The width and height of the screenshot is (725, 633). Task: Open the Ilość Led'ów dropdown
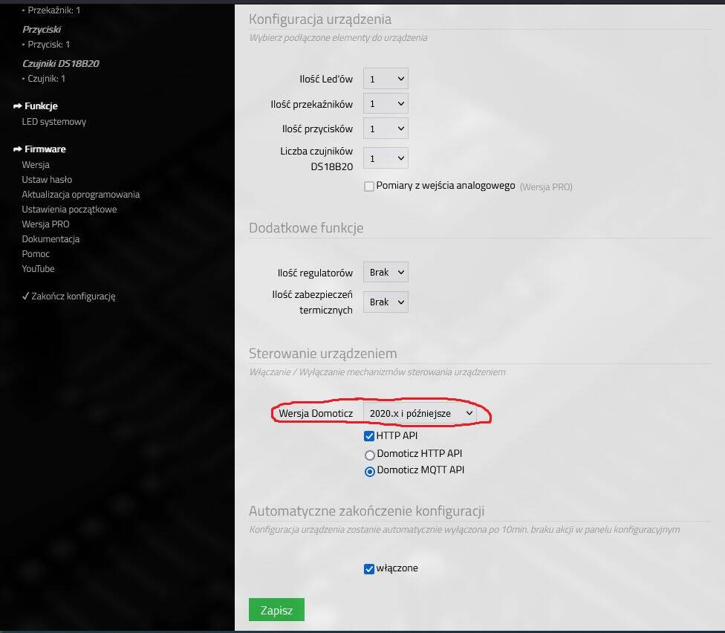coord(386,79)
